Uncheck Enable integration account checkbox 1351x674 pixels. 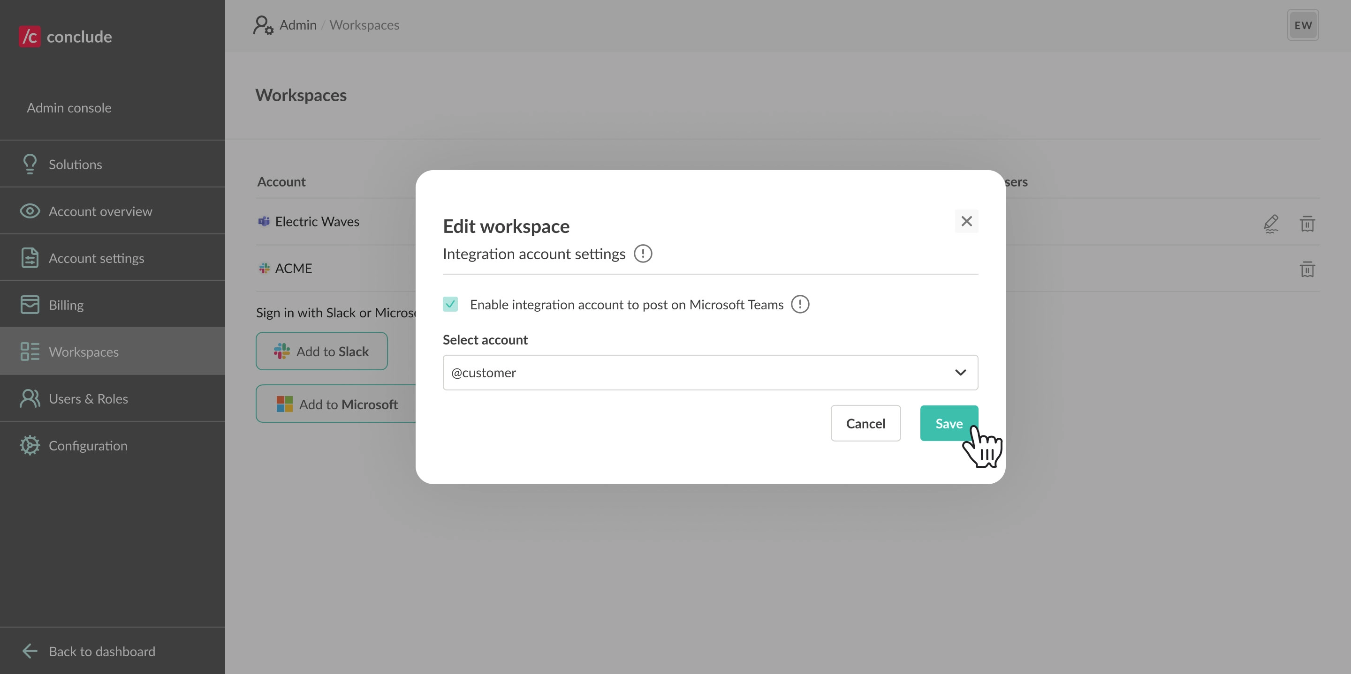(x=450, y=305)
